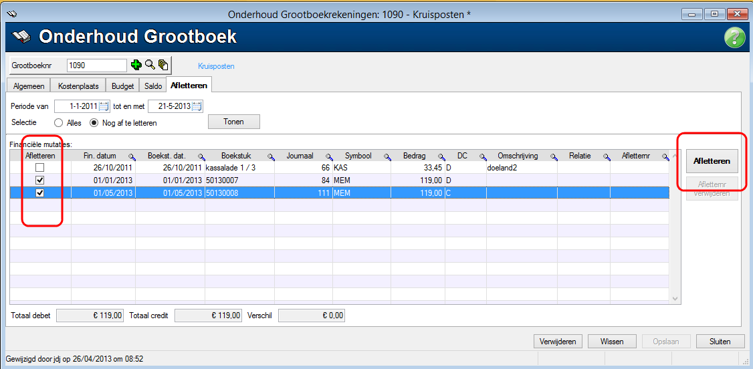753x369 pixels.
Task: Click the book icon in the title bar
Action: click(x=13, y=13)
